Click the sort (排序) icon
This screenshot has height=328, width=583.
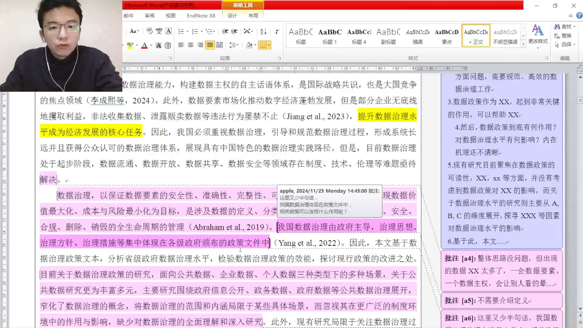(263, 31)
